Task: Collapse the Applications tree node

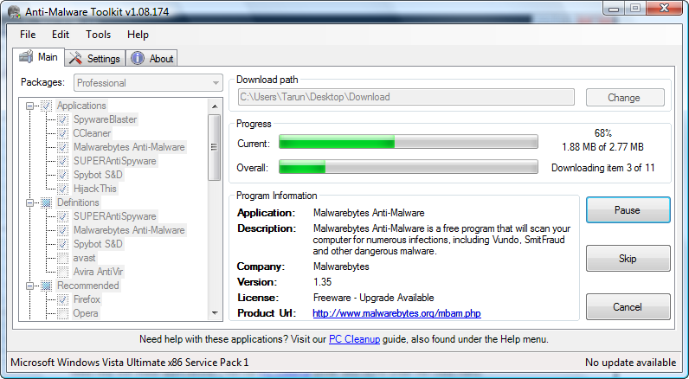Action: [x=30, y=106]
